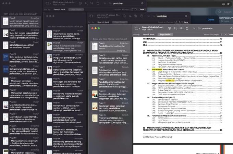This screenshot has height=154, width=233.
Task: Sort results by Page Order in Ganjar window
Action: pos(165,34)
